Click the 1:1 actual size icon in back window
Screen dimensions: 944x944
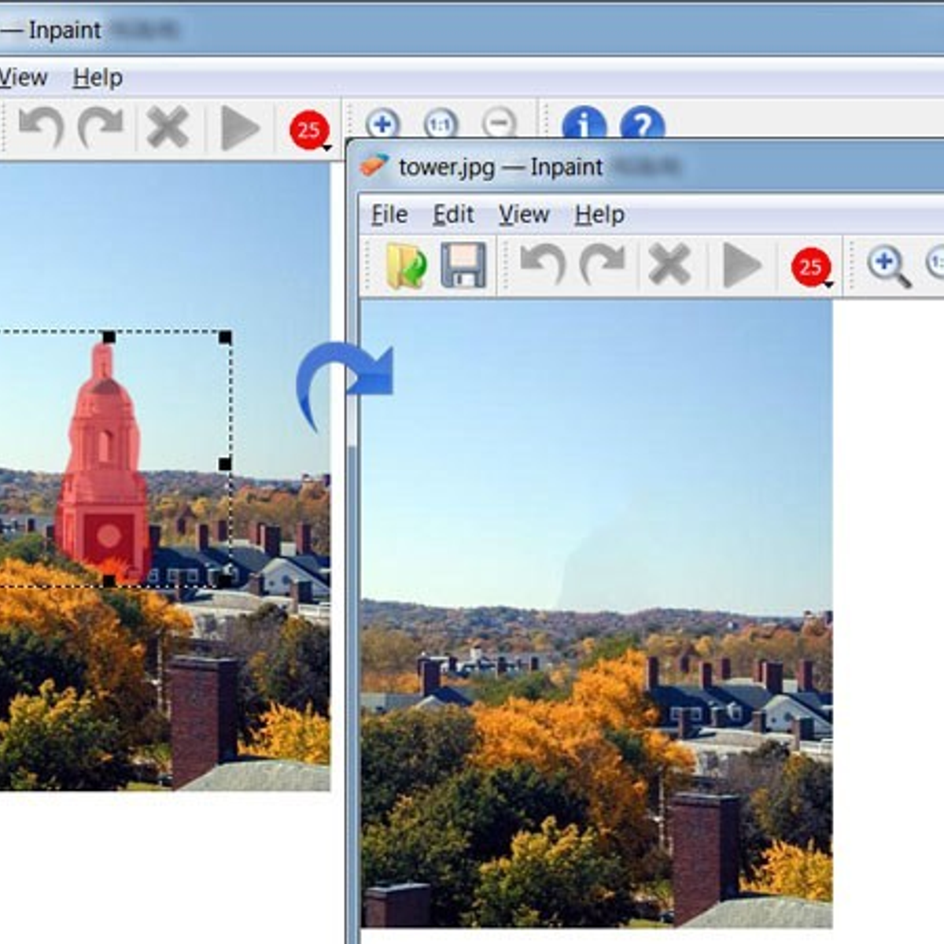click(441, 124)
